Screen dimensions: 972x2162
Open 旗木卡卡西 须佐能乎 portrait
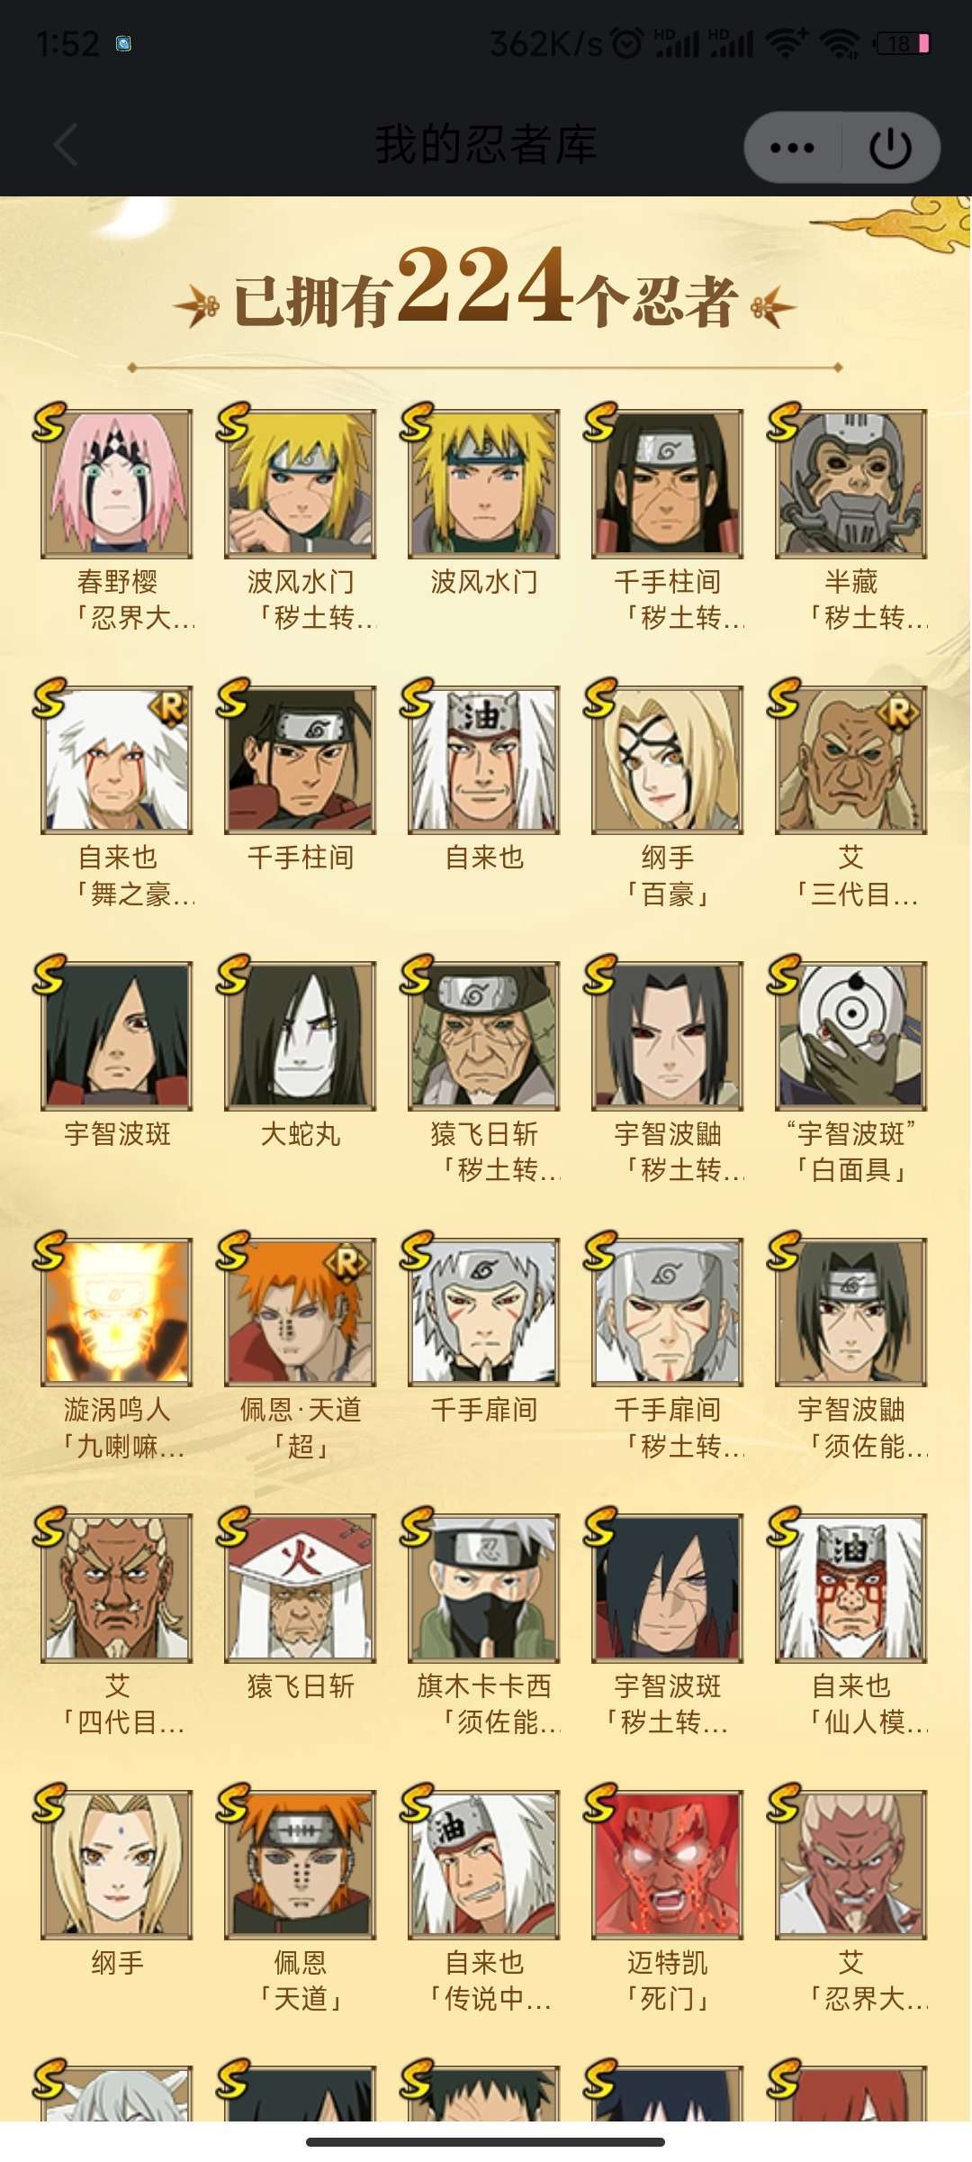coord(484,1588)
